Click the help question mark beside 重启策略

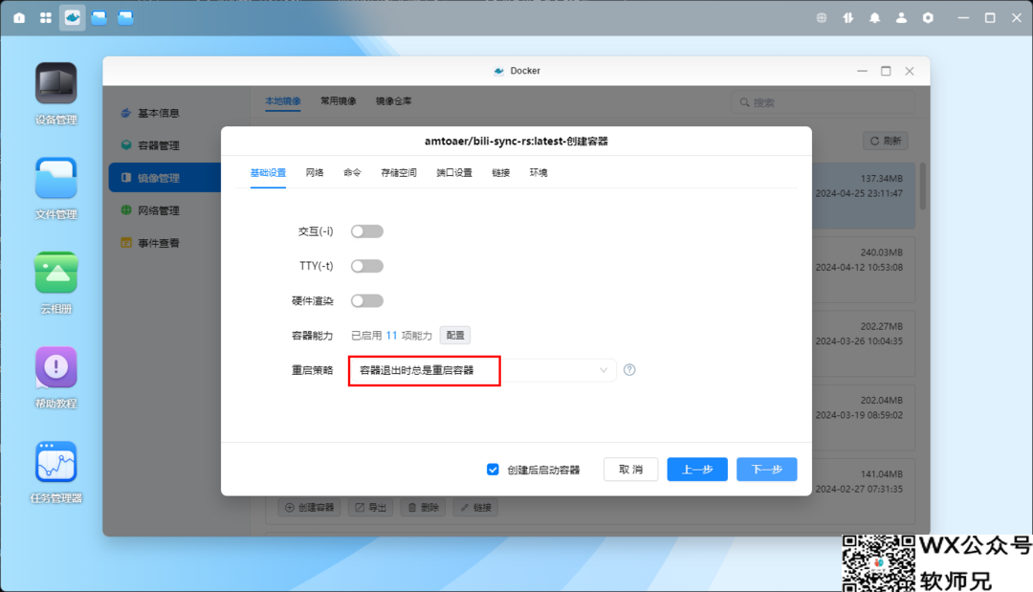coord(629,370)
